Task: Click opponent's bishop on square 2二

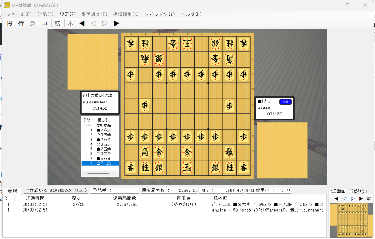Action: coord(230,59)
